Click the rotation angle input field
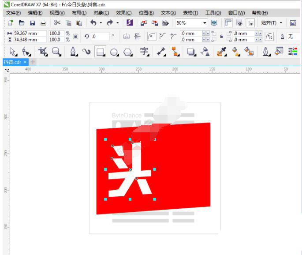Viewport: 302px width, 255px height. [x=100, y=37]
